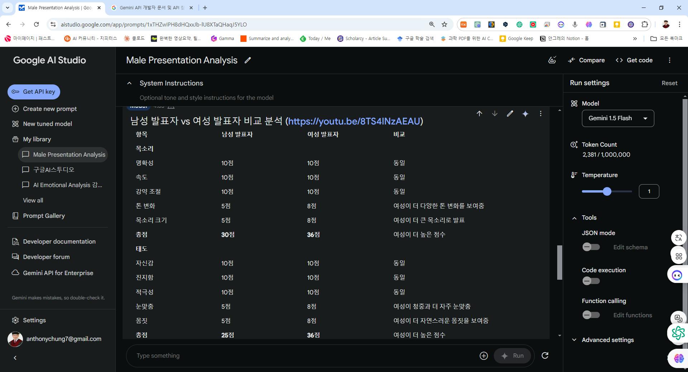Click the account avatar in sidebar
The height and width of the screenshot is (372, 688).
pyautogui.click(x=15, y=339)
